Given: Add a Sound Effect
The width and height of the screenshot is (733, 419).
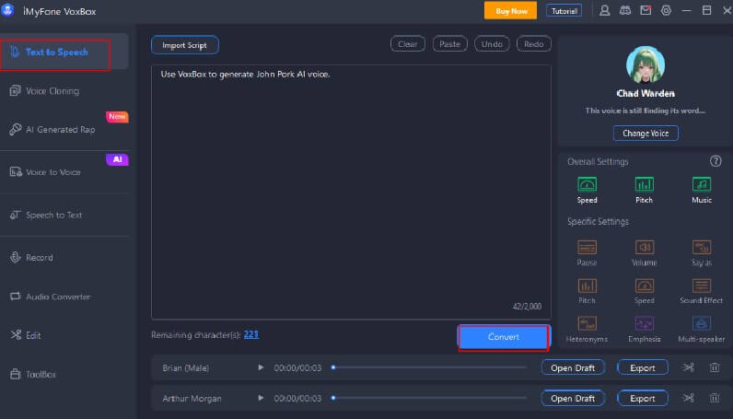Looking at the screenshot, I should [701, 291].
